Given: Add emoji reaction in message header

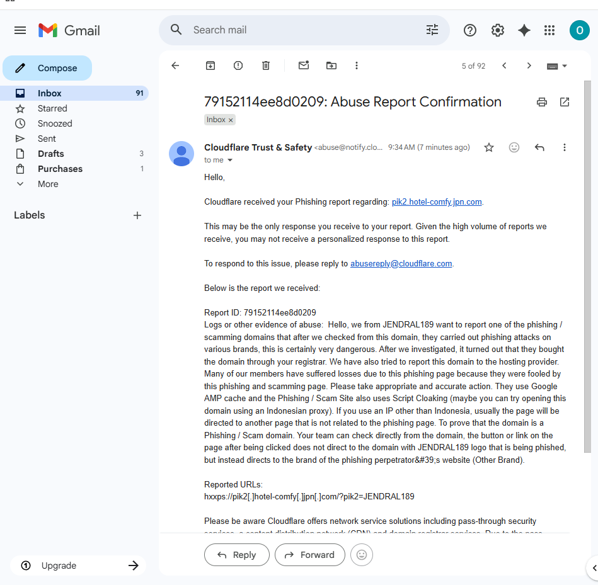Looking at the screenshot, I should click(x=514, y=147).
